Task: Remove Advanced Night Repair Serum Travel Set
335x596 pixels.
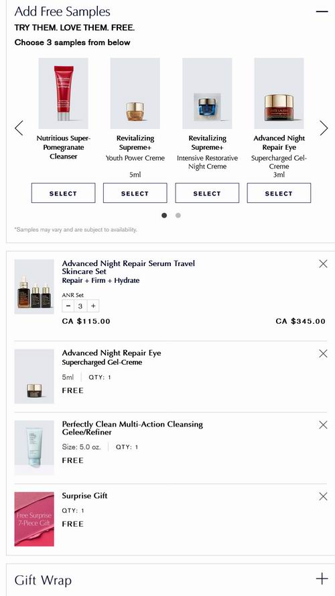Action: pos(323,263)
